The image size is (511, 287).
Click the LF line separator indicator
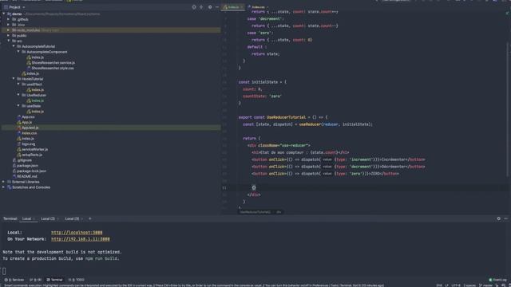tap(446, 285)
